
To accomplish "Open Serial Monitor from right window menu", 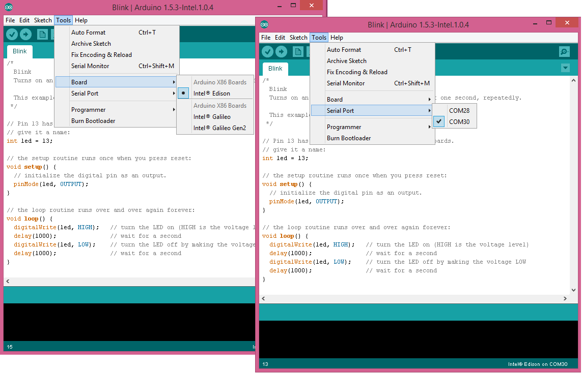I will point(372,83).
